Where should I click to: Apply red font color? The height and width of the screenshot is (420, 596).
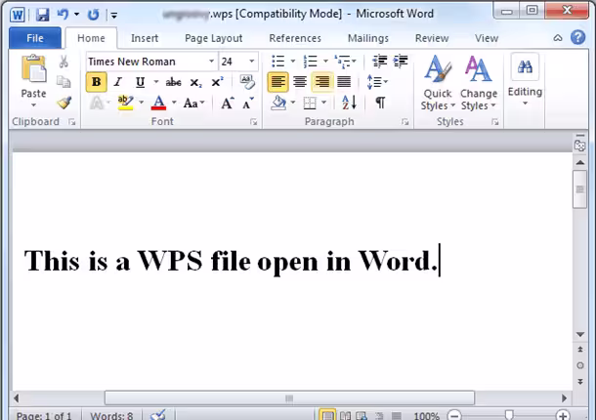pyautogui.click(x=158, y=103)
